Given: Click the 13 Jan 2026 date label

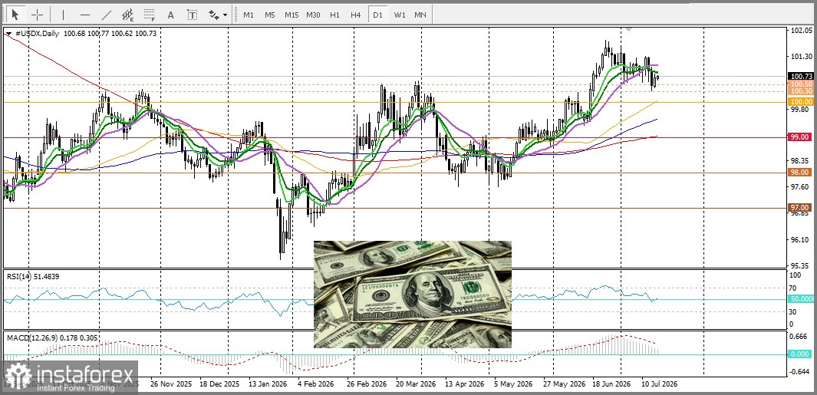Looking at the screenshot, I should (x=267, y=384).
